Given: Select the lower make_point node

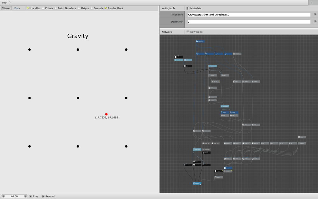Looking at the screenshot, I should [x=197, y=149].
